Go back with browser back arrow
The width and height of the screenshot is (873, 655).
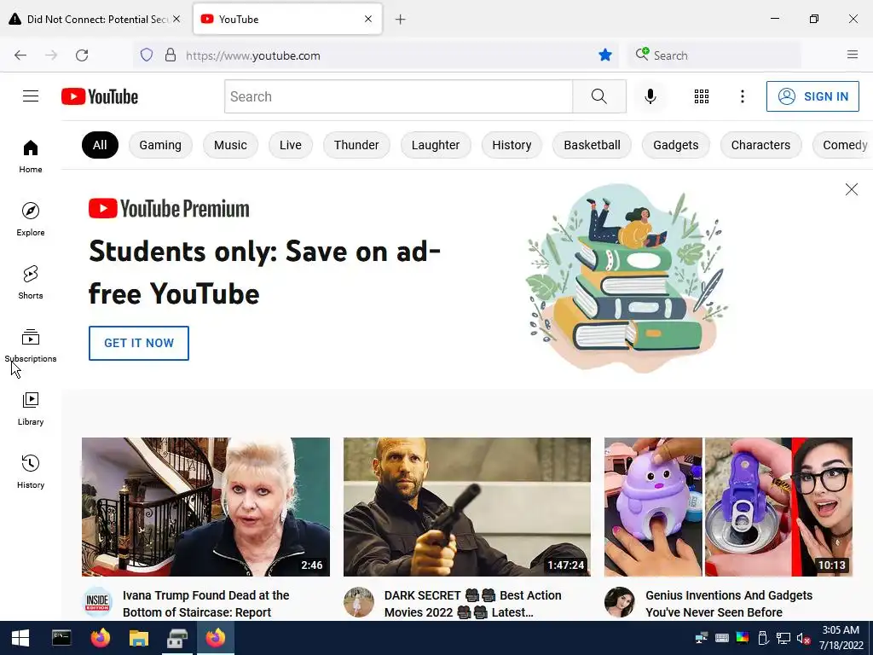(x=20, y=55)
